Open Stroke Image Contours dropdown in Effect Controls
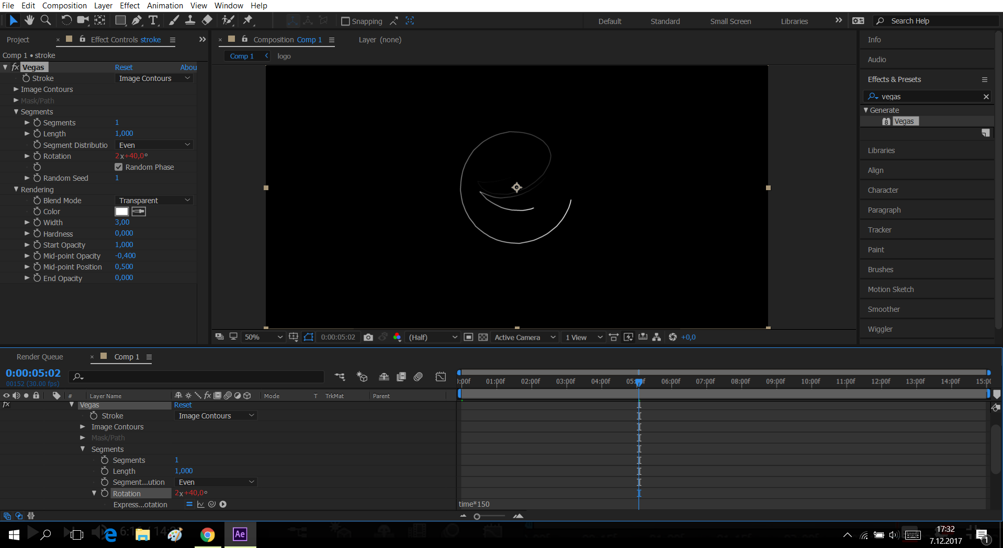 click(154, 78)
